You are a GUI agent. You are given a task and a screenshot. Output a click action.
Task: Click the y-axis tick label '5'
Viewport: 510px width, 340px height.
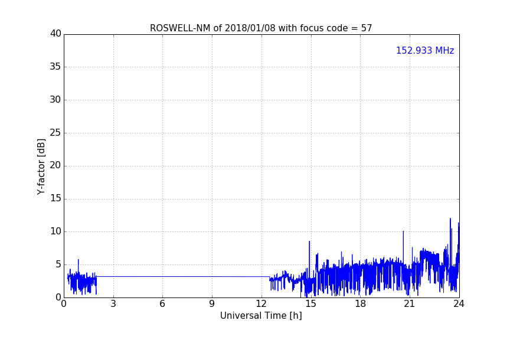point(58,264)
